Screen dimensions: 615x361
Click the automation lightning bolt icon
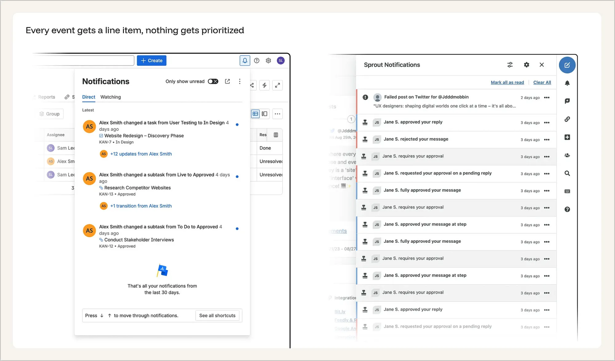point(264,85)
